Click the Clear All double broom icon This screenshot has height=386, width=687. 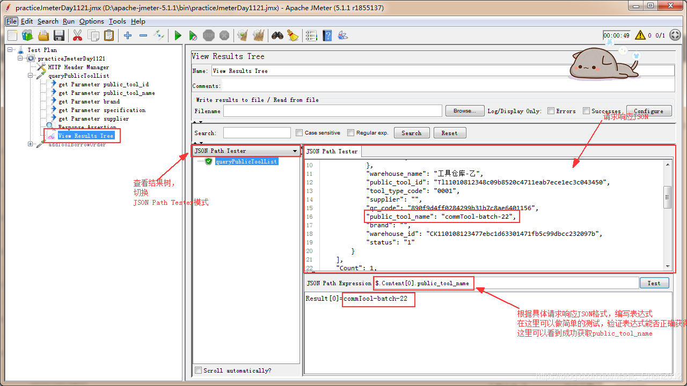pyautogui.click(x=259, y=35)
